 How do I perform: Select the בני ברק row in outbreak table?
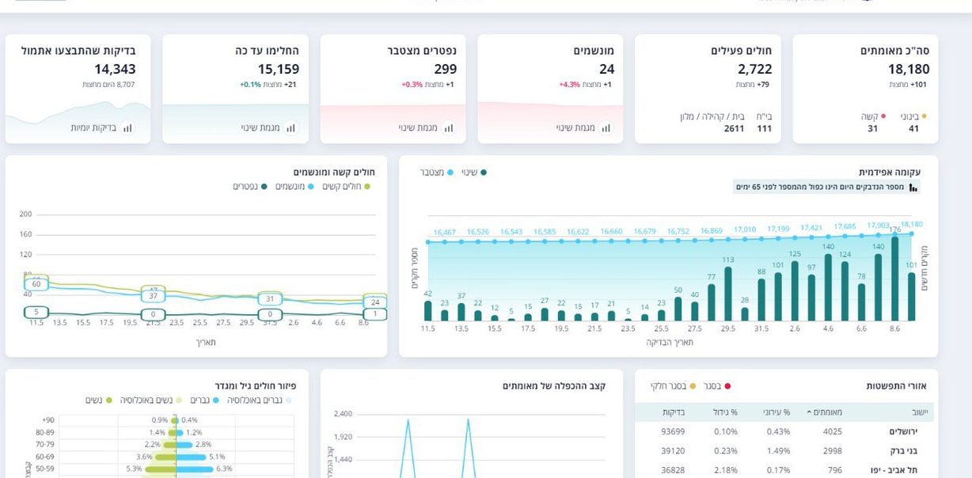pos(784,450)
